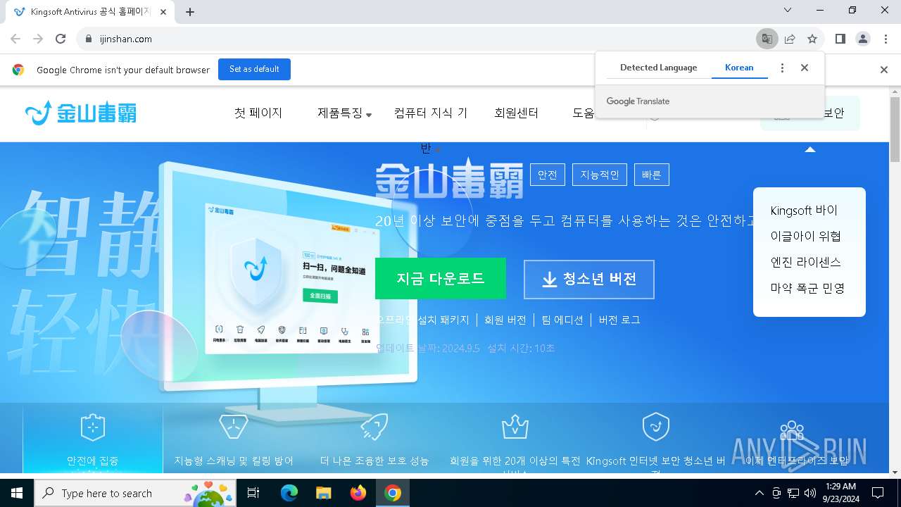Open Windows Start menu

pyautogui.click(x=17, y=493)
